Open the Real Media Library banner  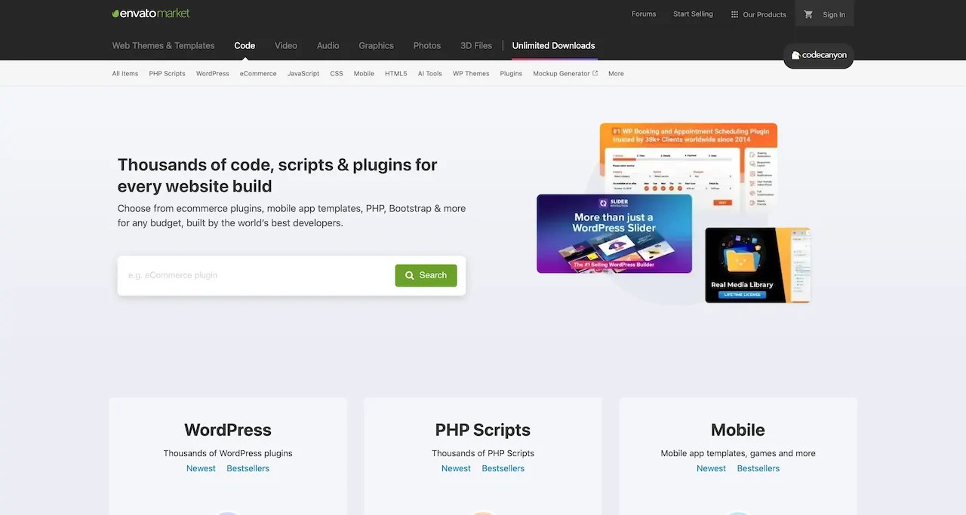point(757,265)
